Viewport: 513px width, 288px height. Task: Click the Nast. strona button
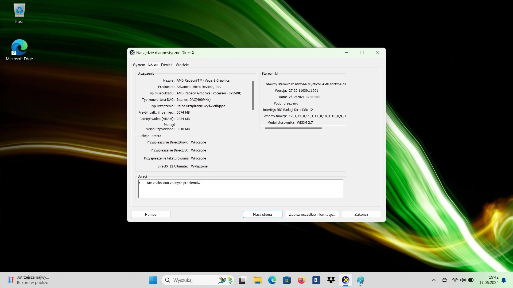262,214
